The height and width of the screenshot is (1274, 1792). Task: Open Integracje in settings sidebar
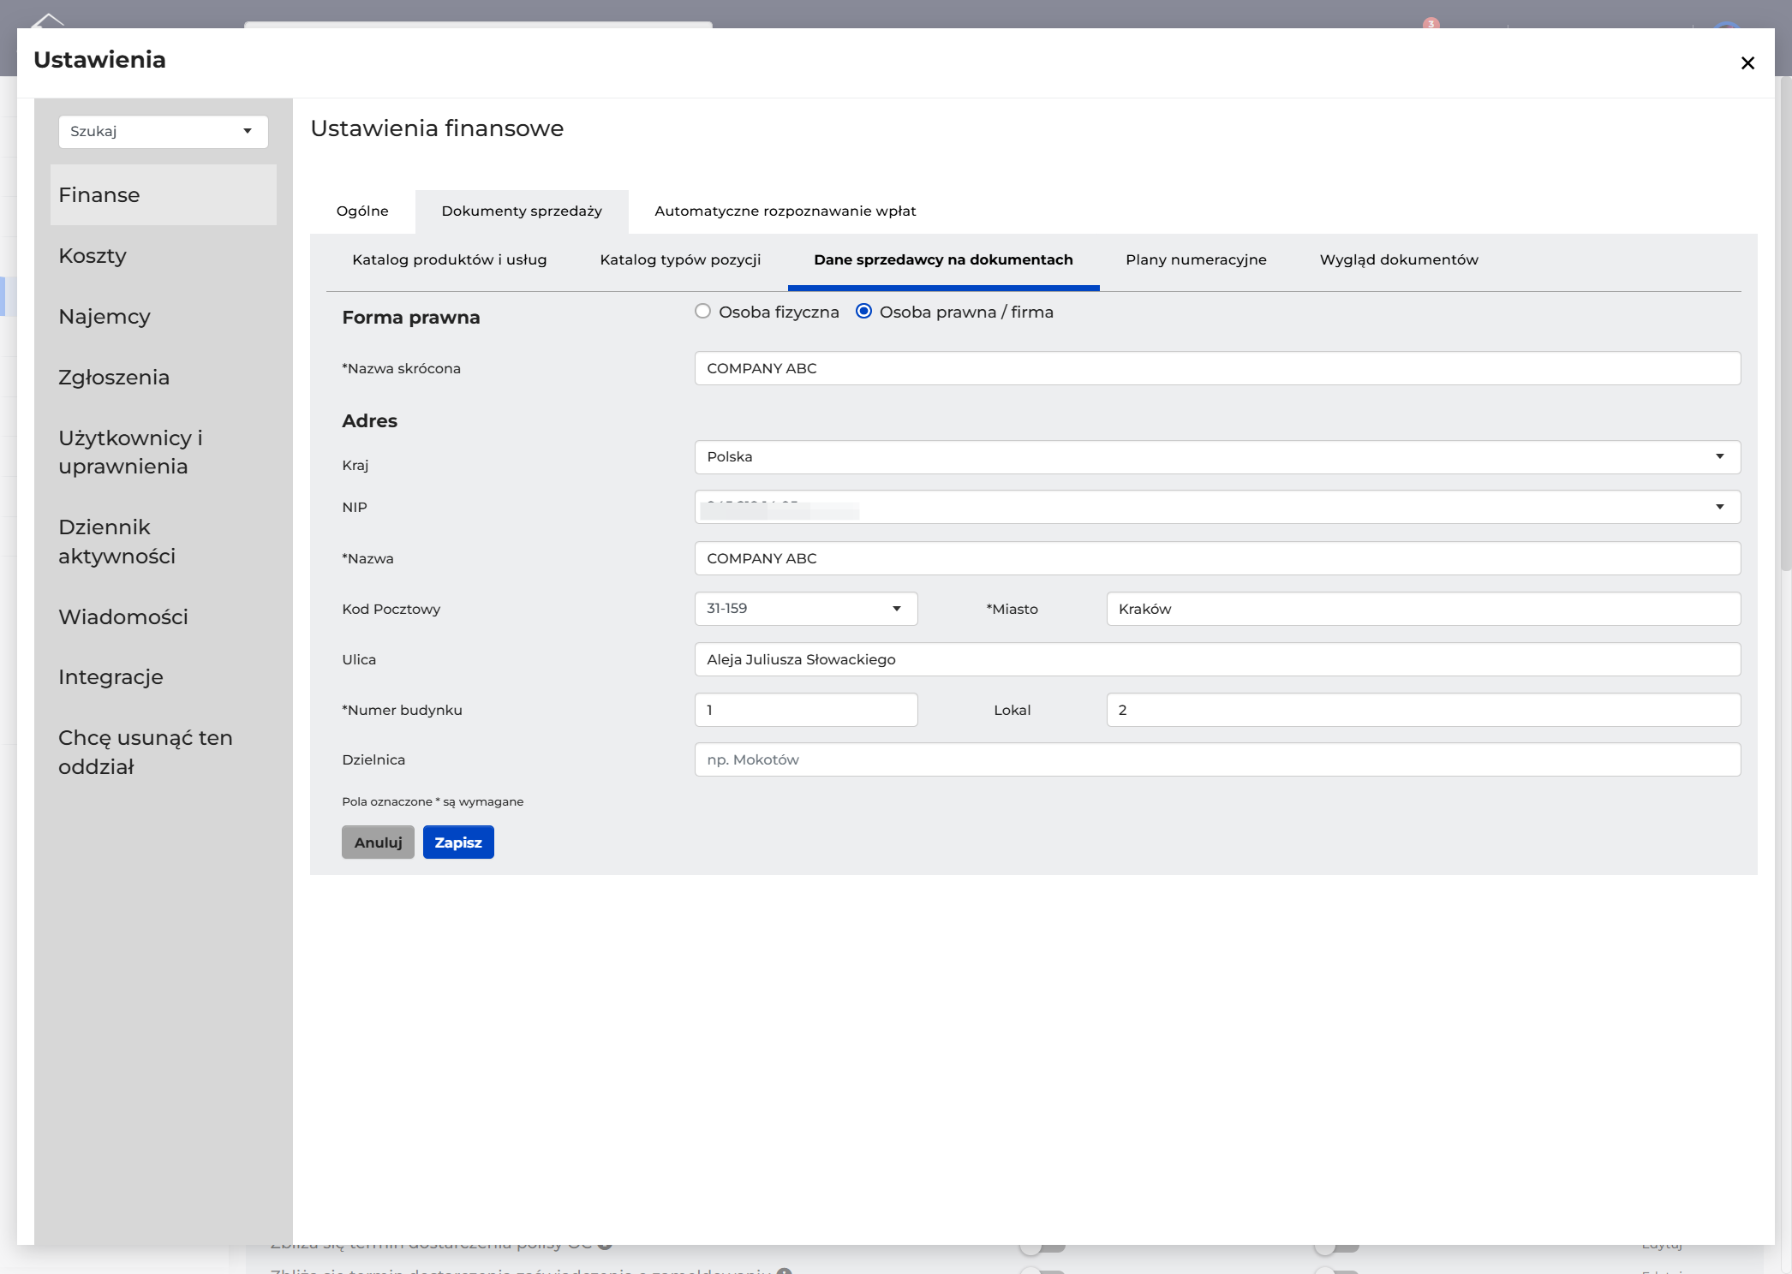click(x=111, y=676)
